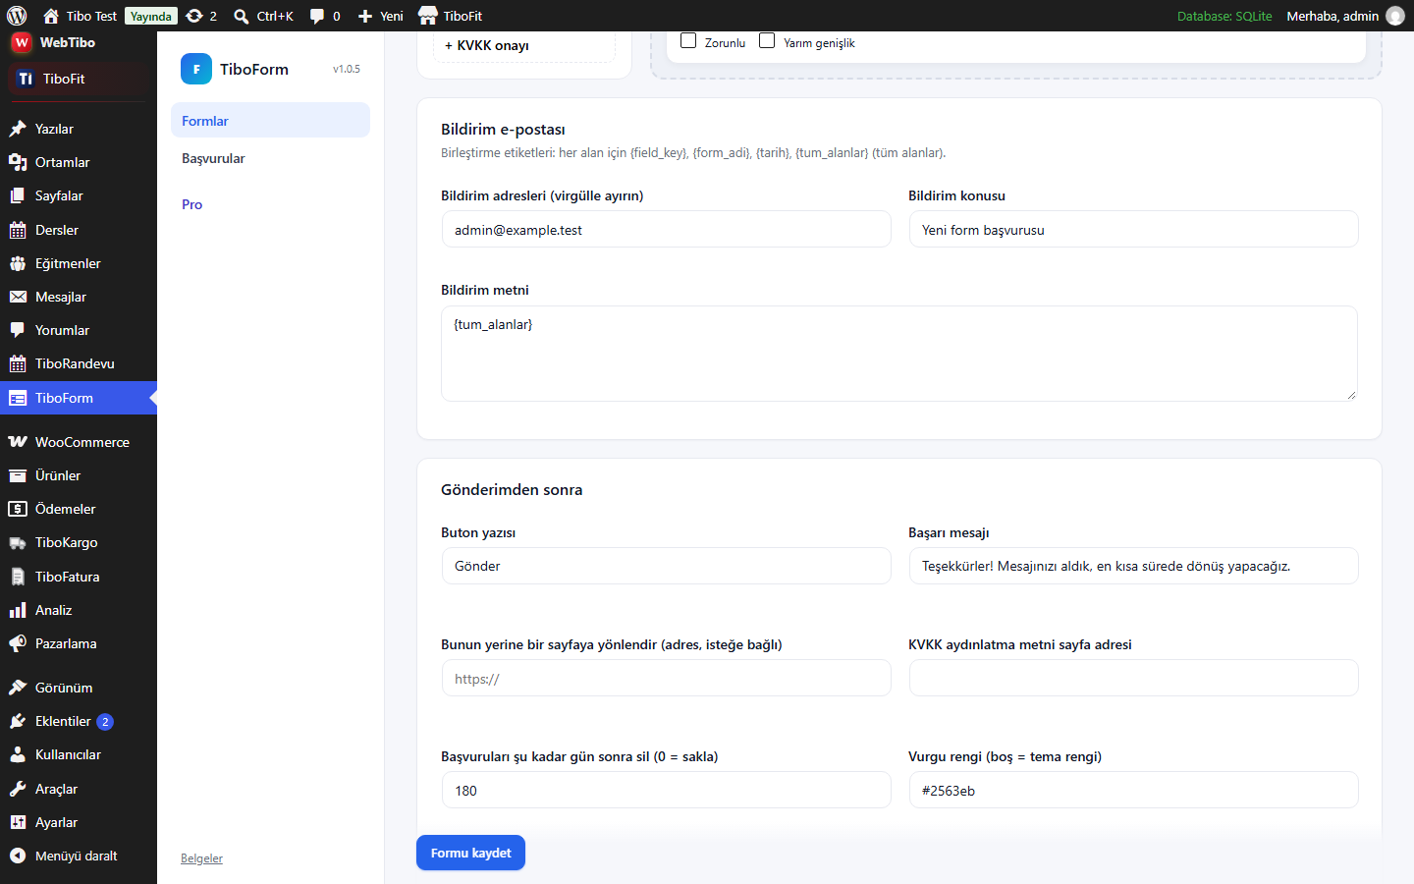Open the WordPress logo menu
The width and height of the screenshot is (1414, 884).
(x=17, y=16)
